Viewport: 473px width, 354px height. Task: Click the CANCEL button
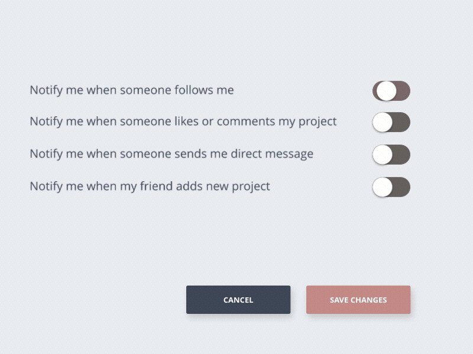tap(238, 300)
